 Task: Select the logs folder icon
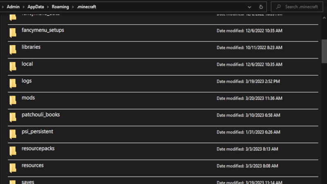(x=13, y=83)
